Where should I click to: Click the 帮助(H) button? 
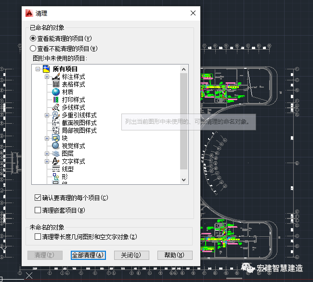(175, 255)
